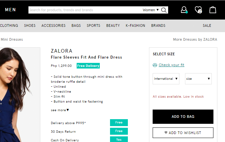Click the Php 1,299.00 price text
The height and width of the screenshot is (142, 225).
point(61,66)
